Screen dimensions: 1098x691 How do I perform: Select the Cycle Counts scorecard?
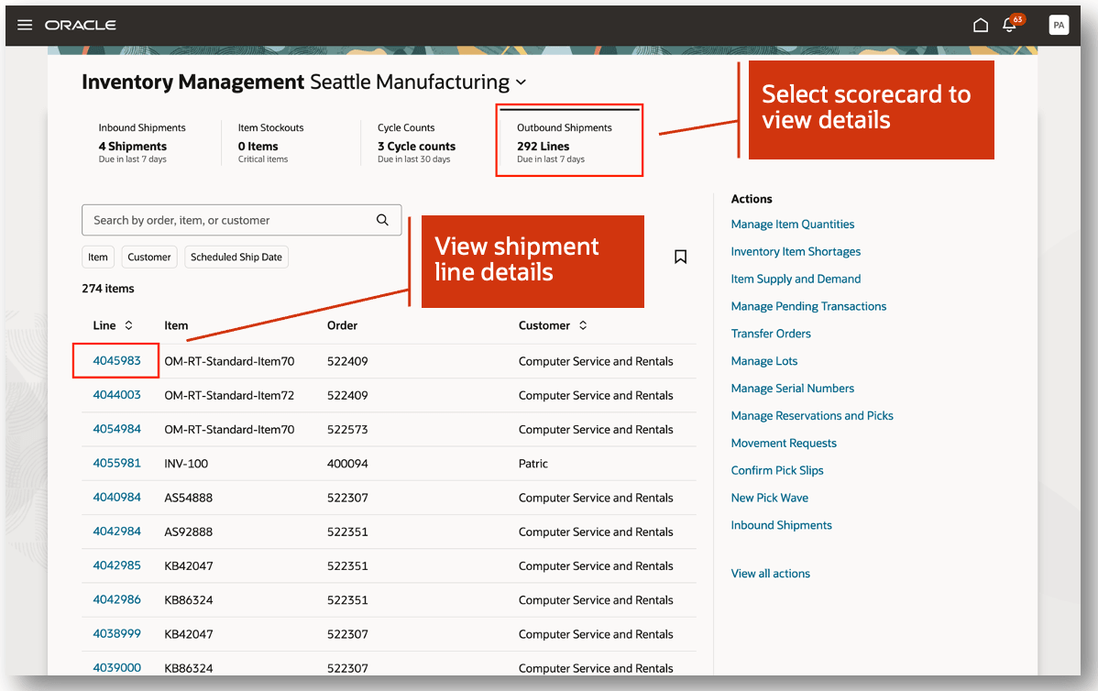(x=416, y=142)
